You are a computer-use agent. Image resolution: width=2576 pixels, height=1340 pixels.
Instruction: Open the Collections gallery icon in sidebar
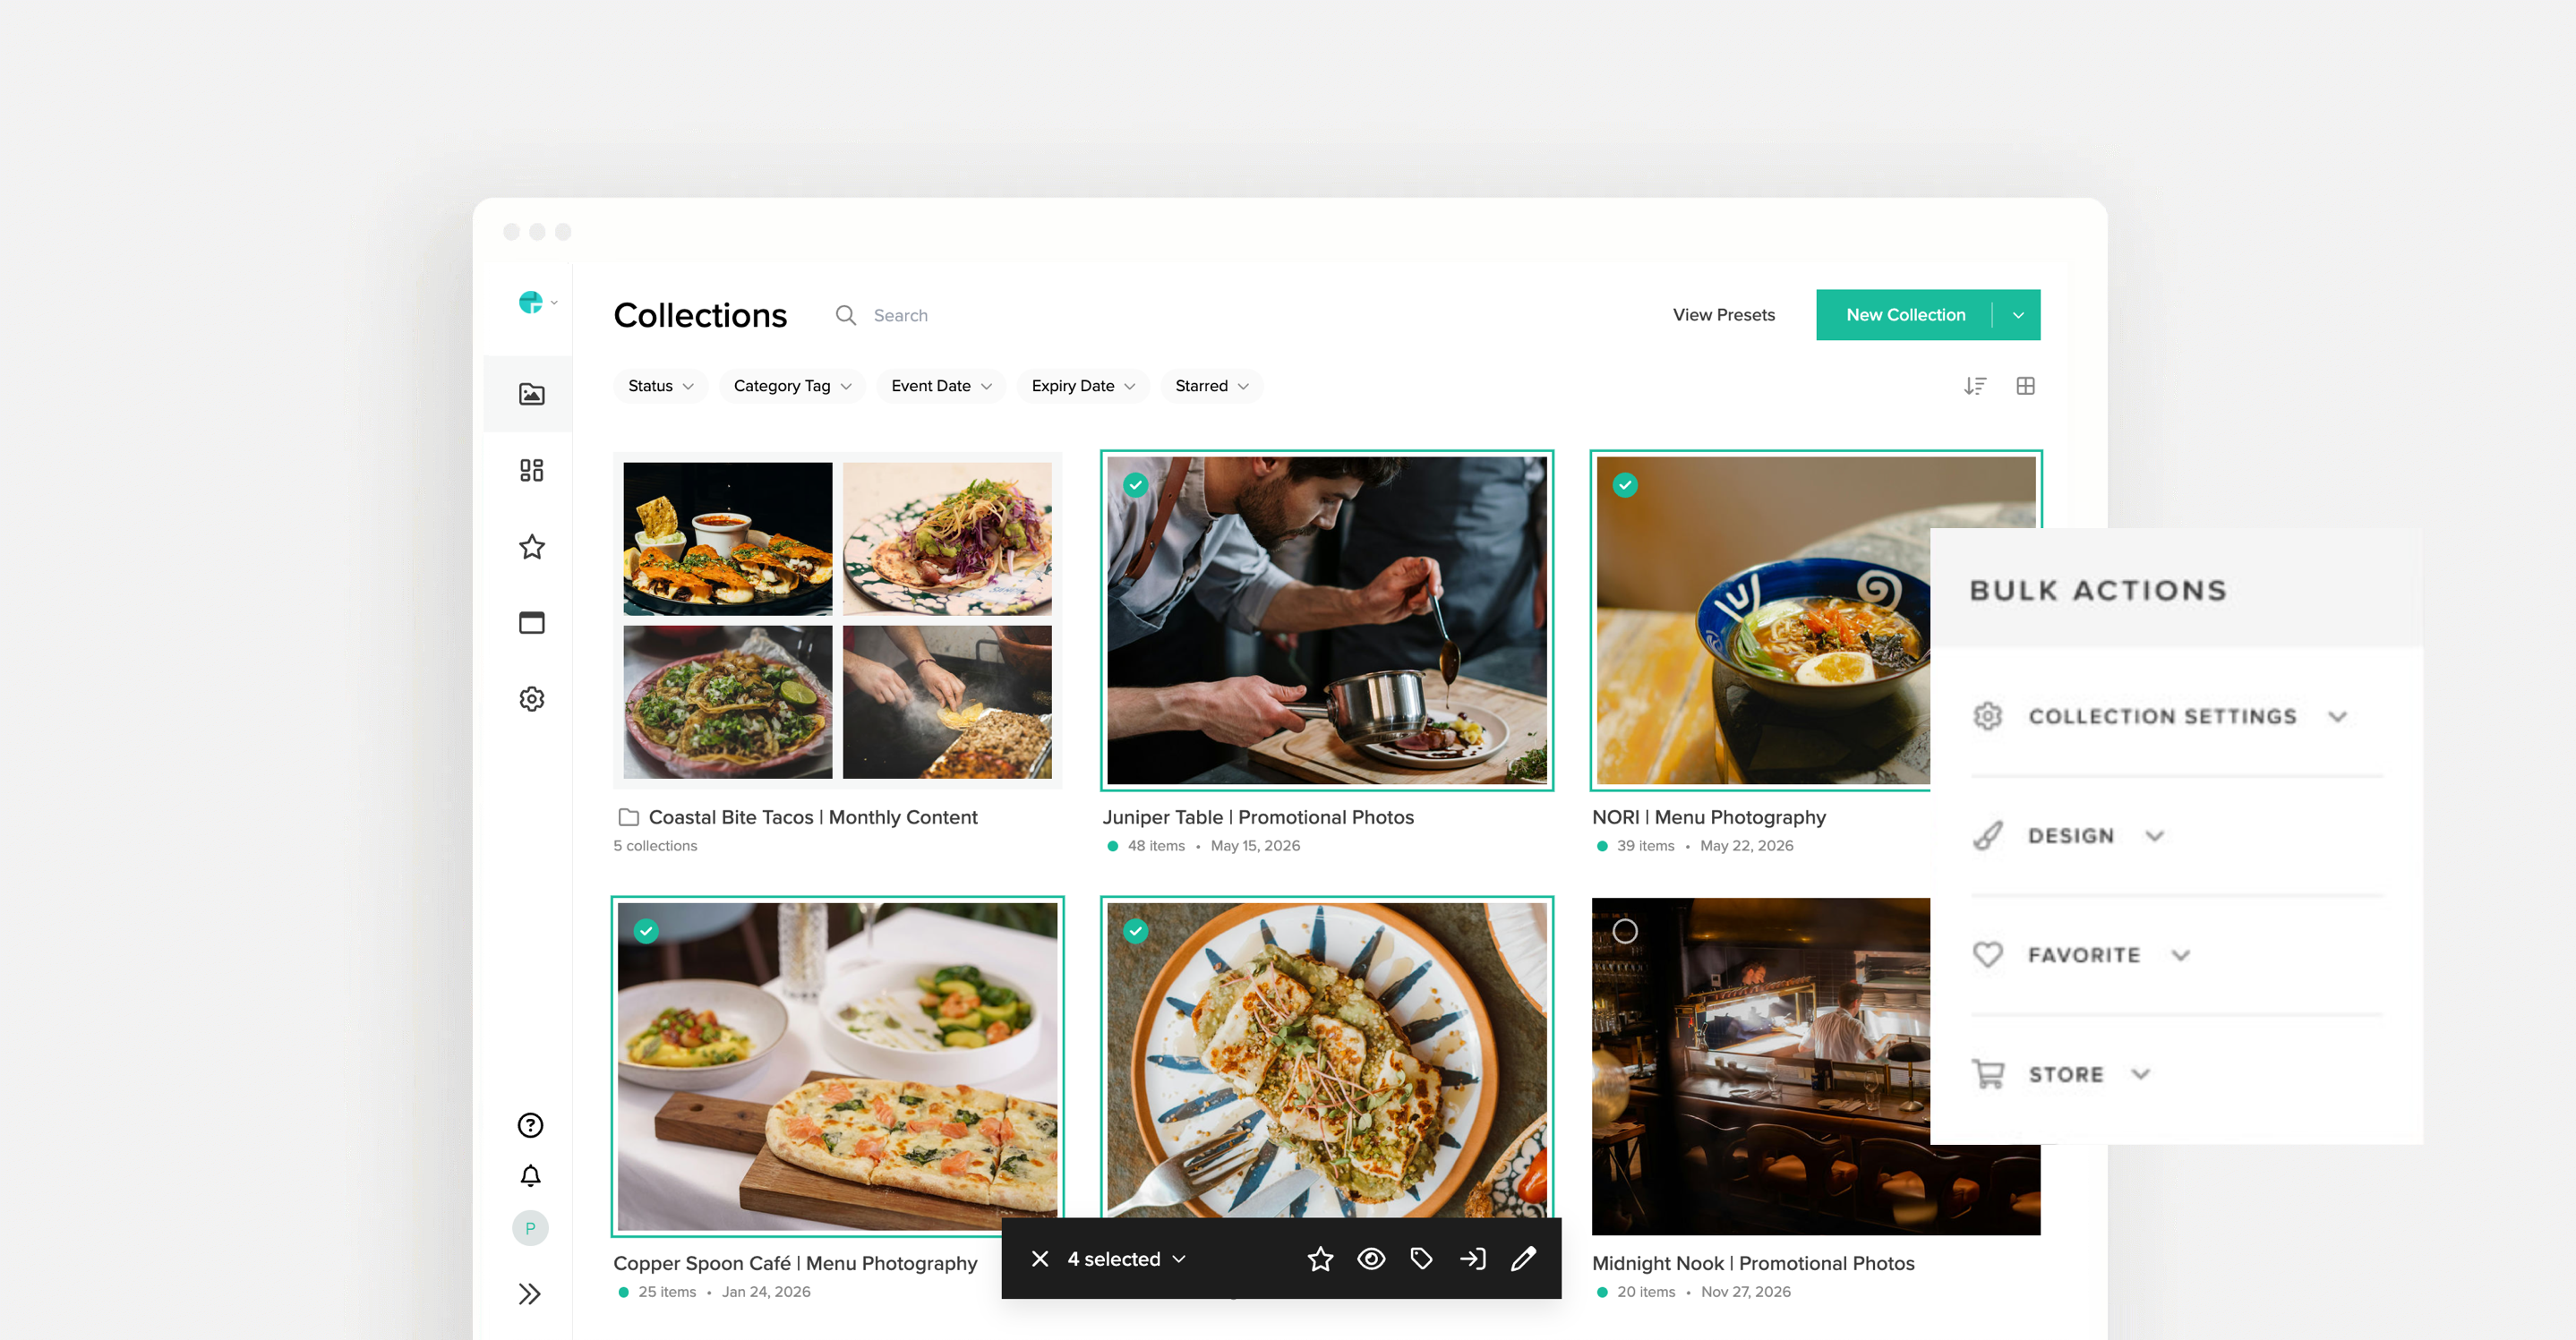point(530,393)
